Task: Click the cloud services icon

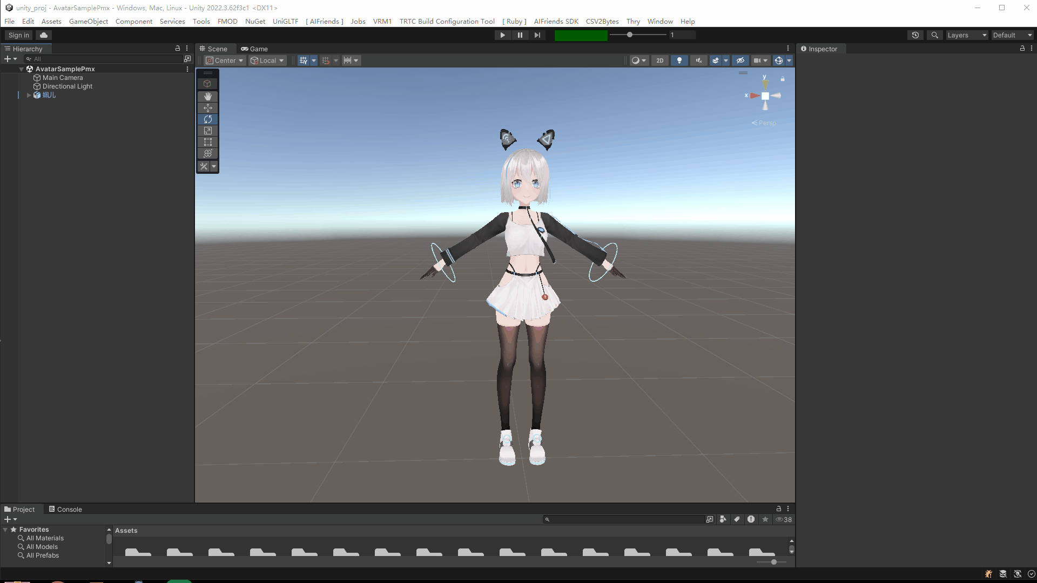Action: (44, 35)
